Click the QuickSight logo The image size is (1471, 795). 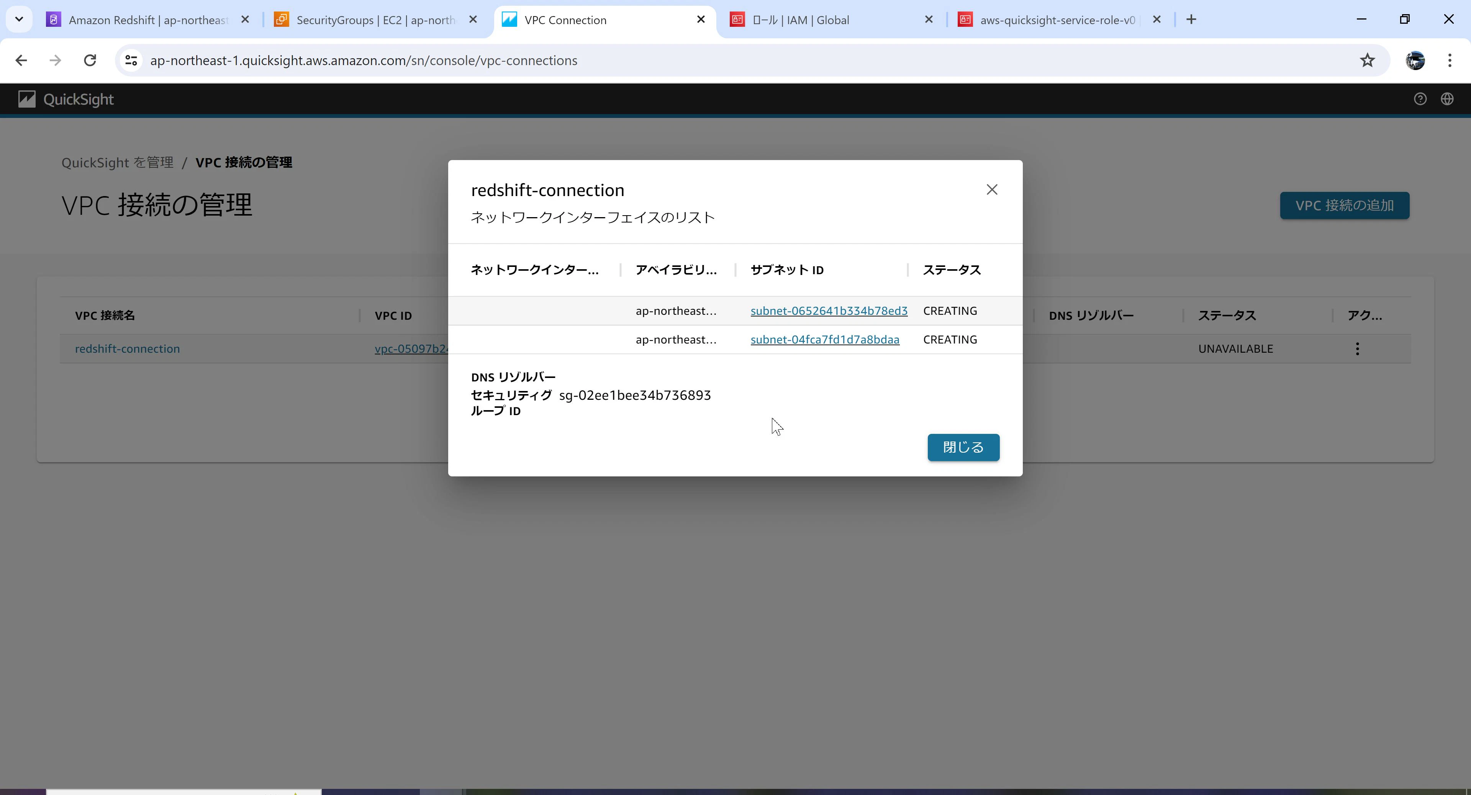point(66,99)
